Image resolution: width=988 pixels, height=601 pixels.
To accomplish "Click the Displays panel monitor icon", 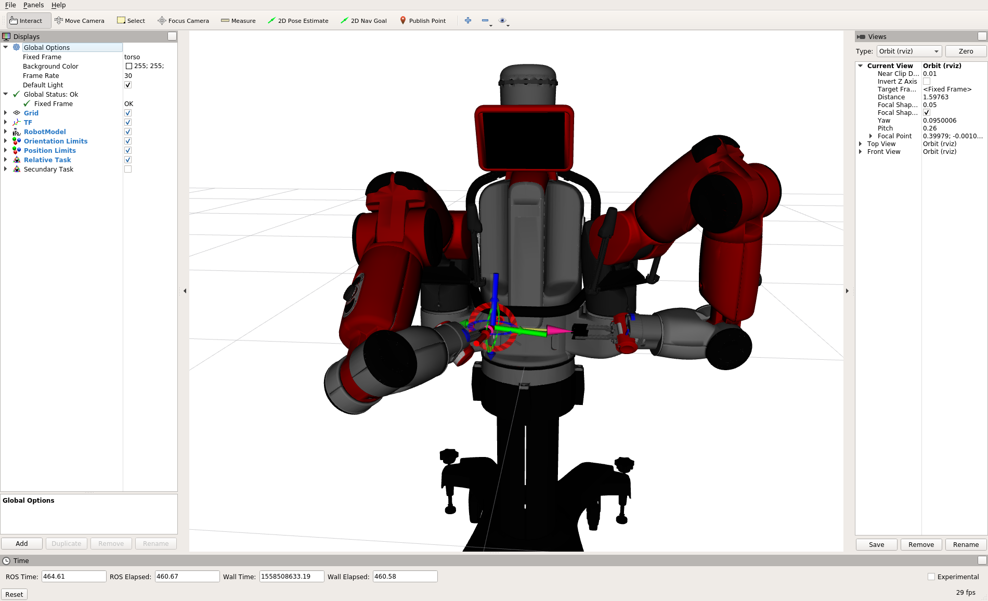I will pos(6,36).
